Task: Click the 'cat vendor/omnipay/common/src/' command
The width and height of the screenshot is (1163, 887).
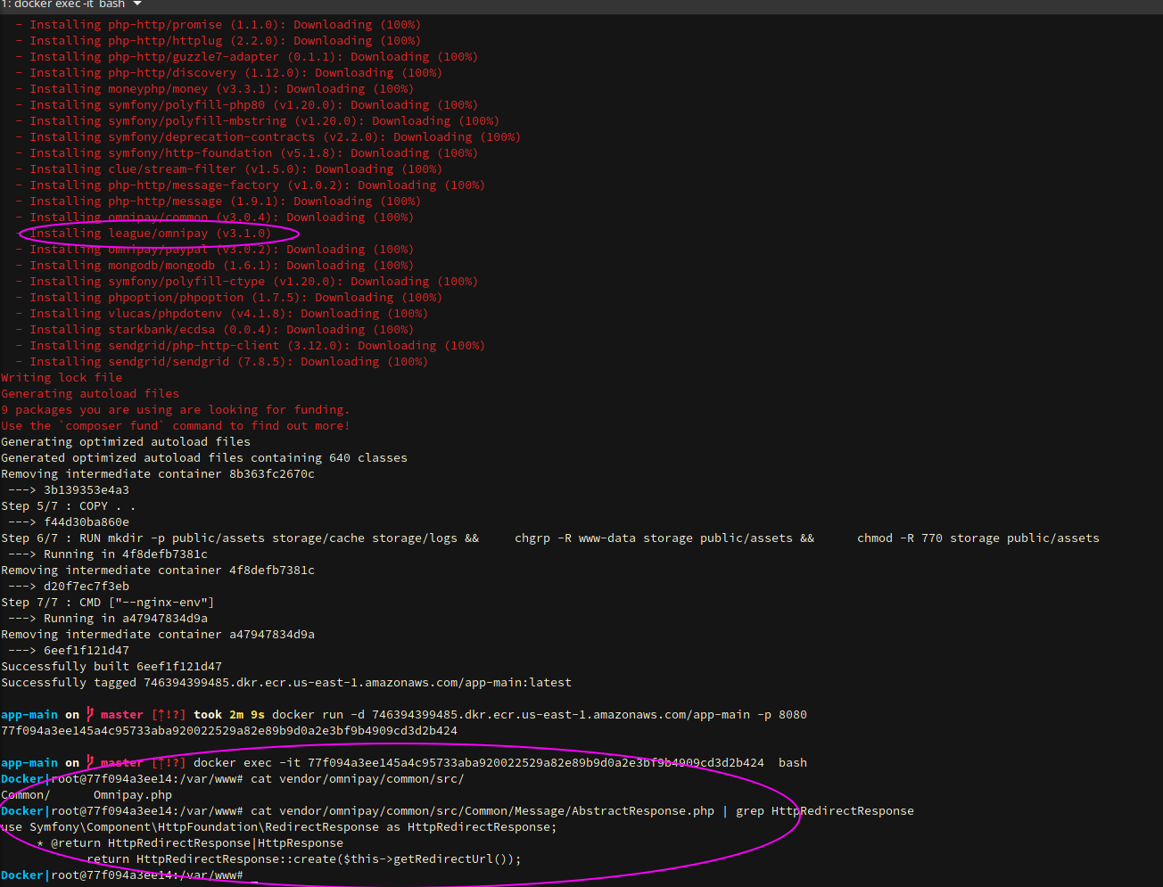Action: pyautogui.click(x=358, y=779)
